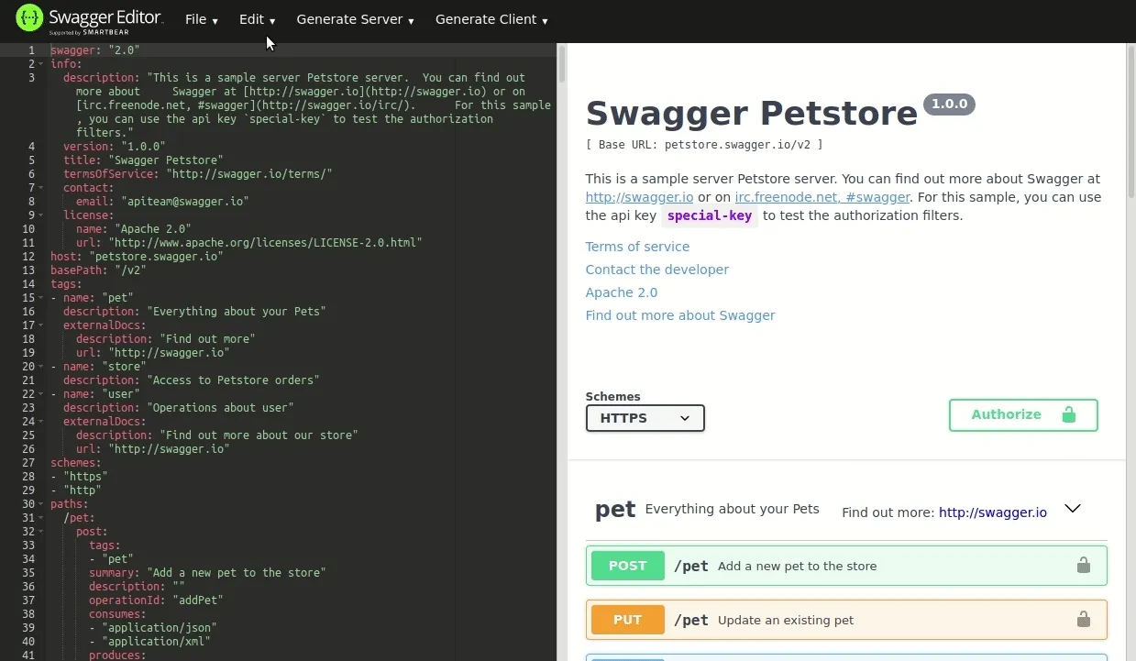Click the padlock icon inside the Authorize button

click(1070, 414)
